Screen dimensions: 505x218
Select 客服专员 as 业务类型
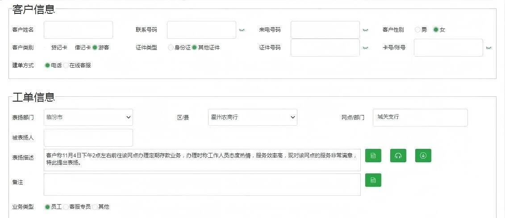coord(66,207)
